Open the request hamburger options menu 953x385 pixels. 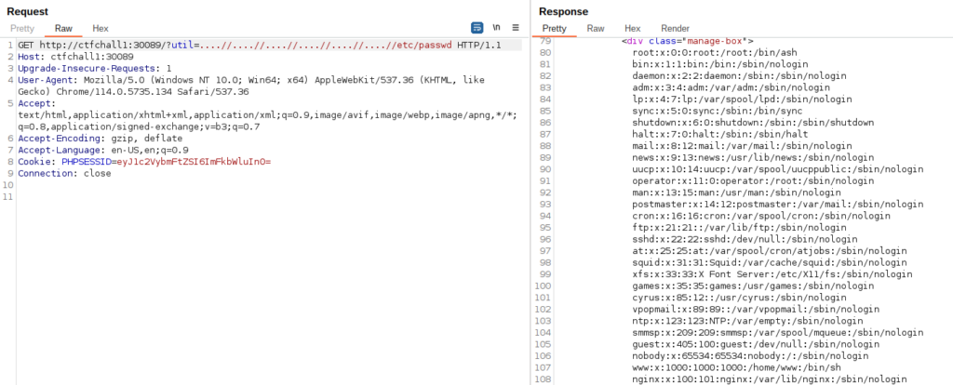516,28
